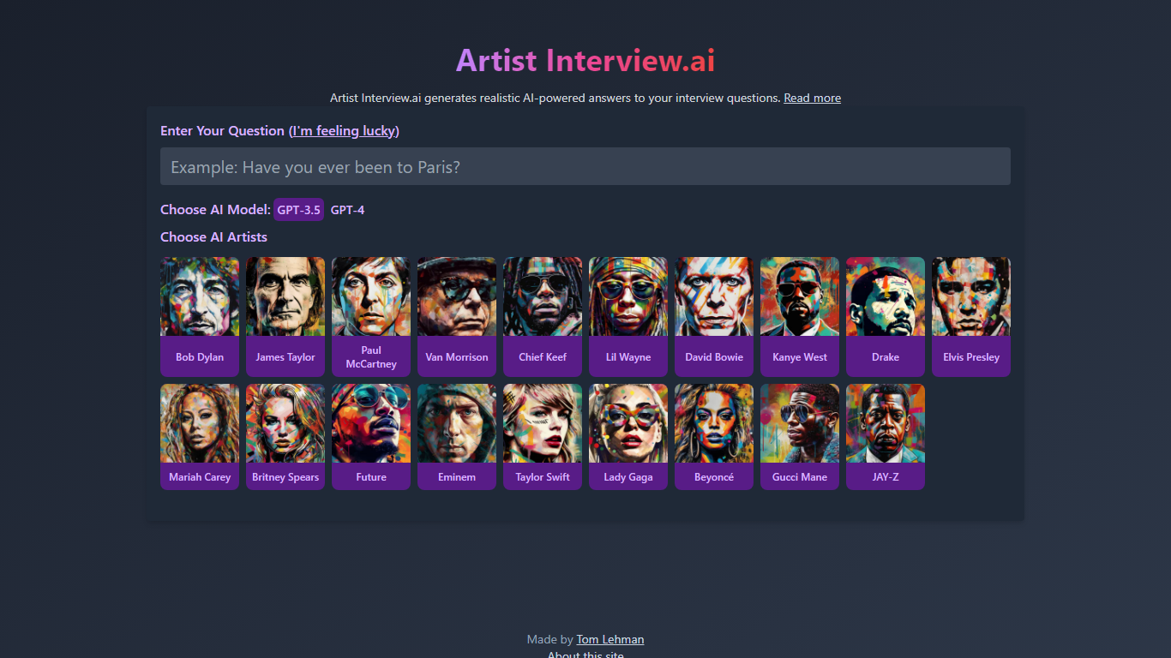Select the Van Morrison card
Viewport: 1171px width, 658px height.
pyautogui.click(x=457, y=316)
